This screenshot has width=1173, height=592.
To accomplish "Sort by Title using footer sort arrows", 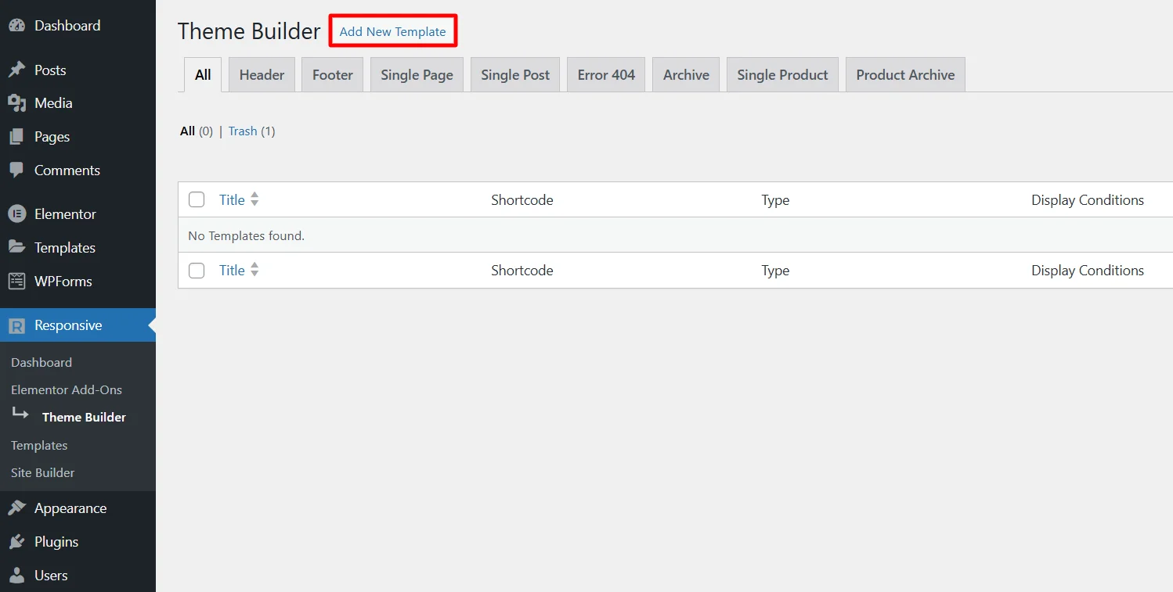I will pos(254,271).
